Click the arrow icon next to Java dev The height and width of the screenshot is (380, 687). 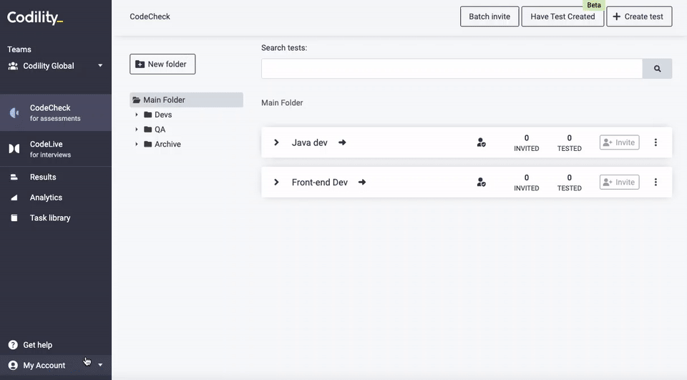[342, 142]
